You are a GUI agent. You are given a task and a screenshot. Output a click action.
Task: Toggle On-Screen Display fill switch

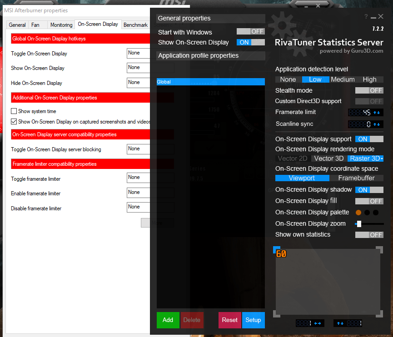(x=369, y=201)
